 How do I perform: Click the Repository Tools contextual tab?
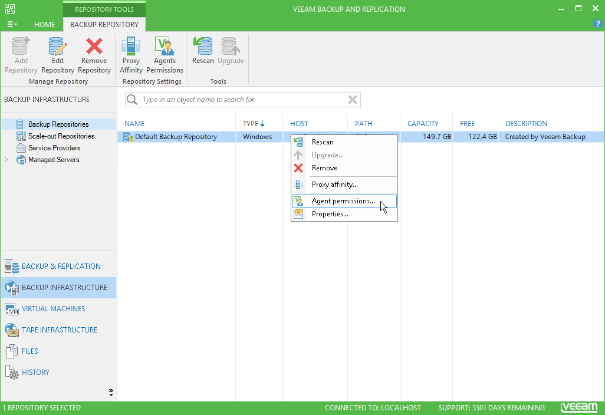coord(104,9)
